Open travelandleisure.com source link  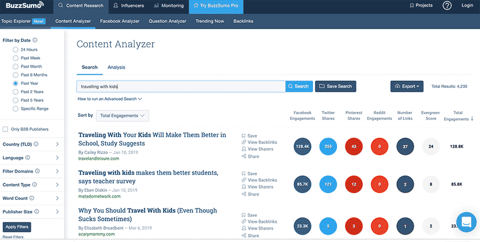pos(99,158)
